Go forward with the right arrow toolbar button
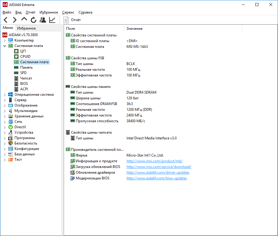 [x=15, y=20]
